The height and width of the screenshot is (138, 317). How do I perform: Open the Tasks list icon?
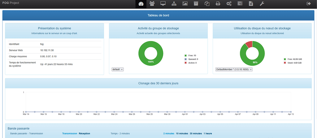tap(240, 4)
